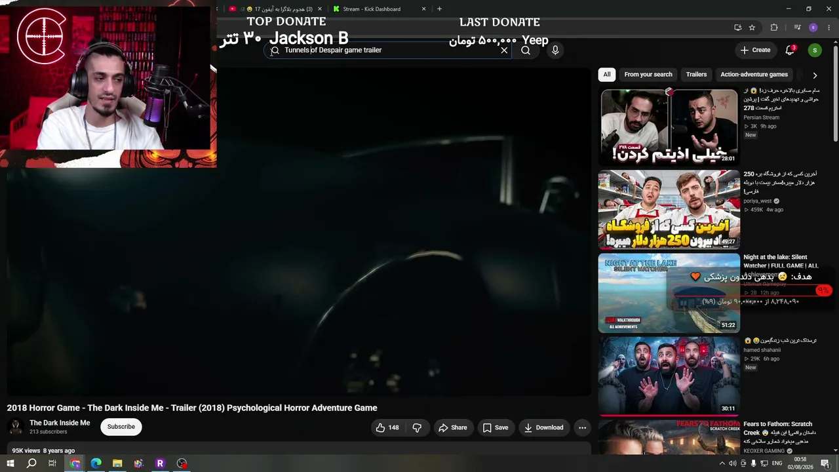Dislike the Dark Inside Me trailer
839x472 pixels.
pos(417,427)
